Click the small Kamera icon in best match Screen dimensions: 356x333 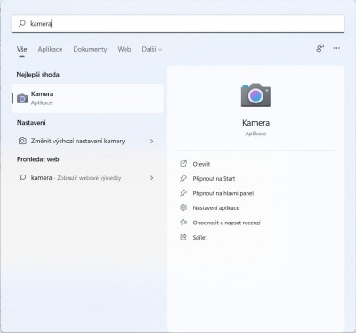pyautogui.click(x=22, y=98)
